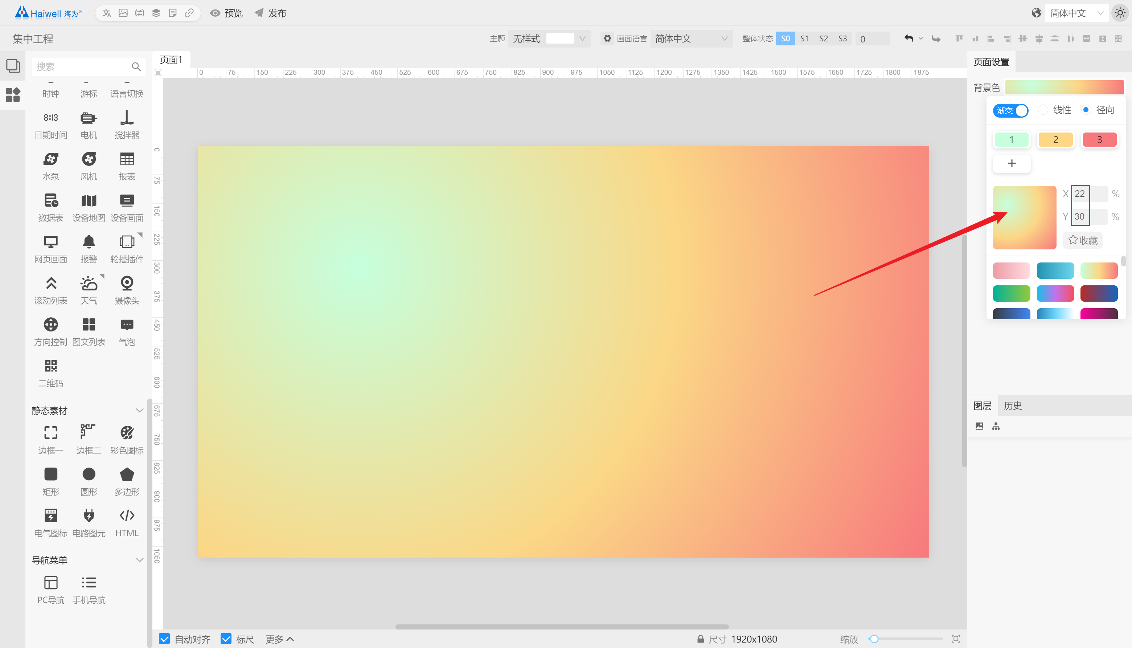Add the 设备画面 device screen component
Viewport: 1132px width, 648px height.
point(127,207)
